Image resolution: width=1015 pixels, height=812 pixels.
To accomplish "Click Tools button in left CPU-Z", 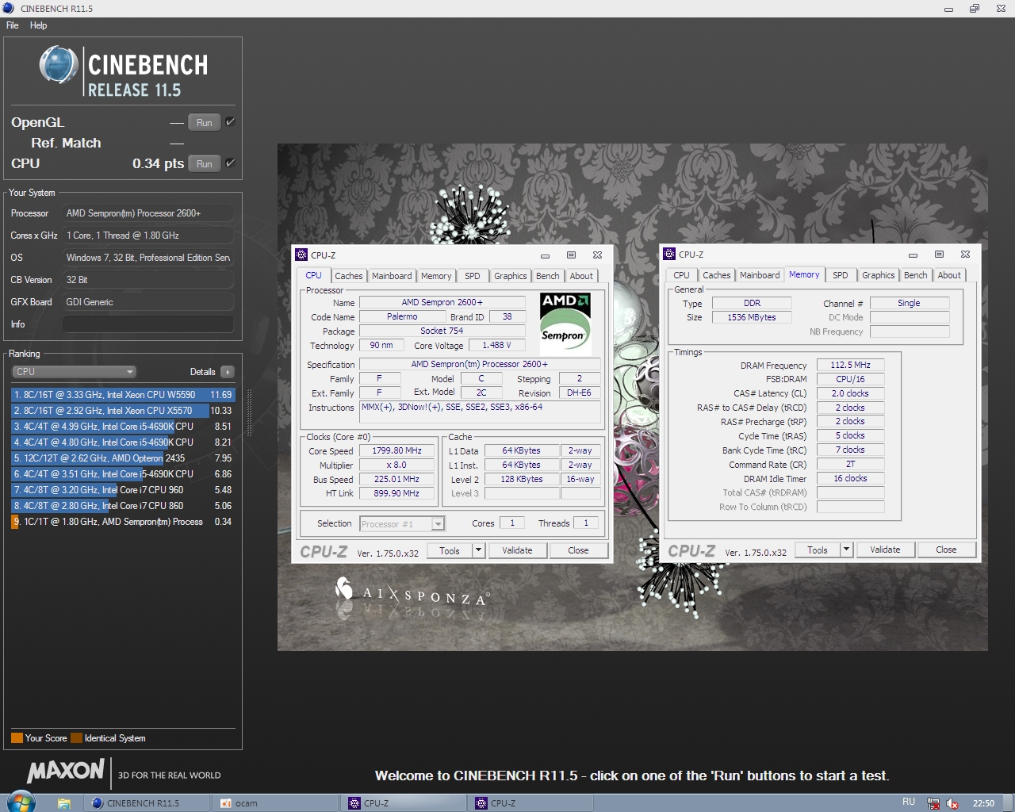I will coord(450,550).
